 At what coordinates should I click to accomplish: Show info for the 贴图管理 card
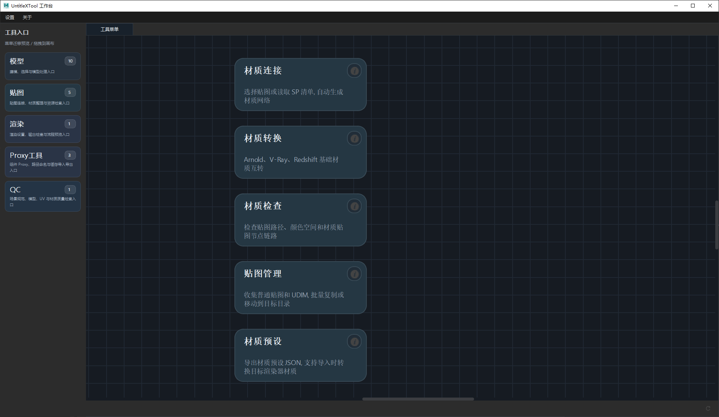pyautogui.click(x=354, y=274)
